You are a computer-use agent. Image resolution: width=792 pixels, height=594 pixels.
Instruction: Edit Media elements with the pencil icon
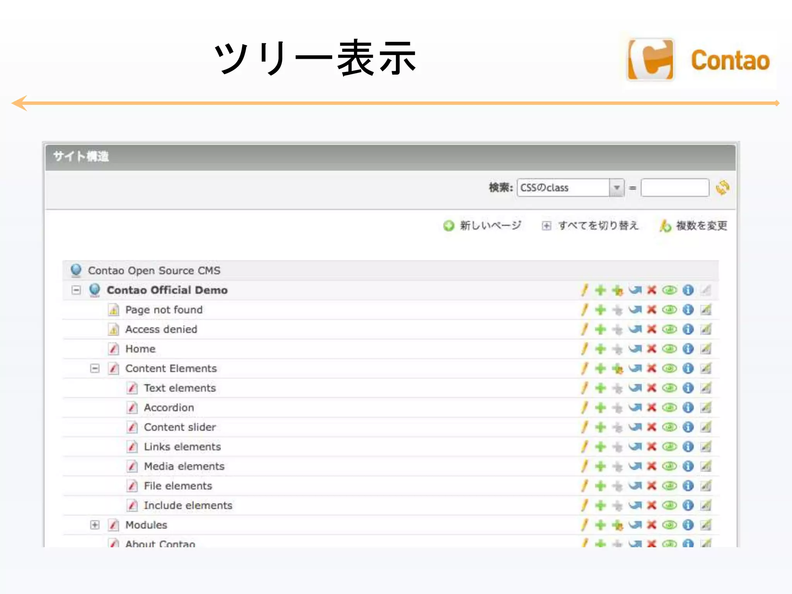pos(584,466)
